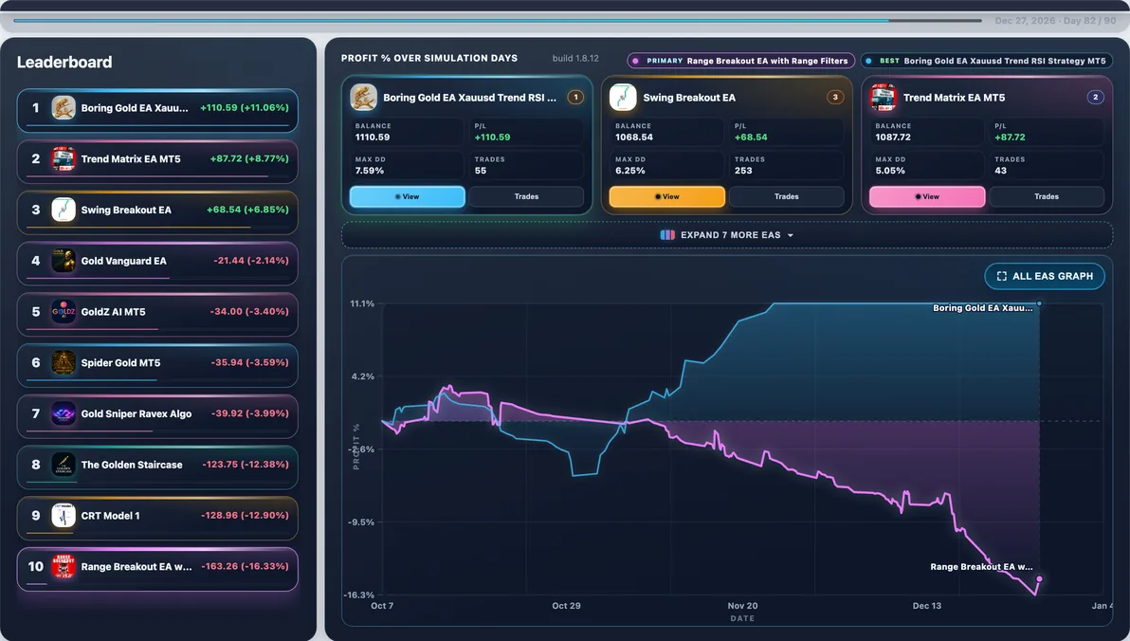Click the GoldZ AI MT5 avatar icon

(64, 312)
